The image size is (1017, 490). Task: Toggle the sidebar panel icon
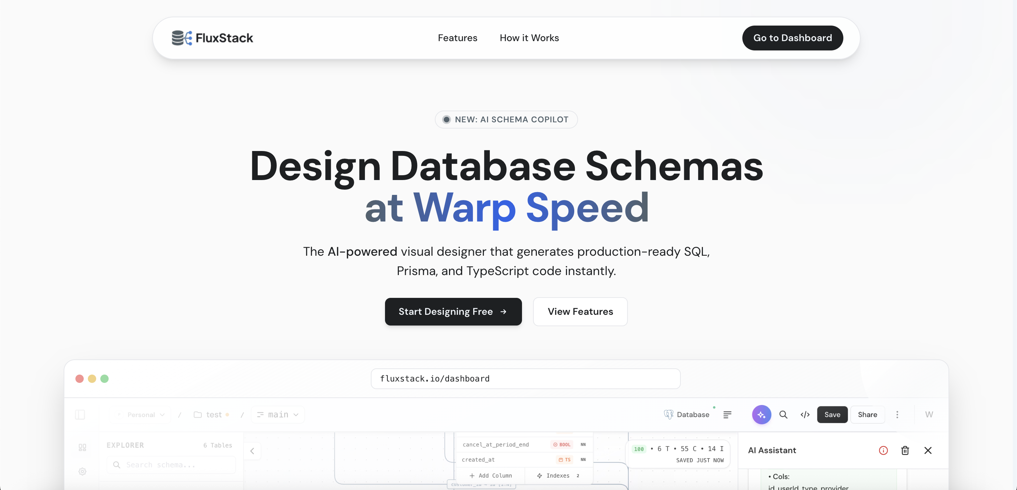click(80, 415)
